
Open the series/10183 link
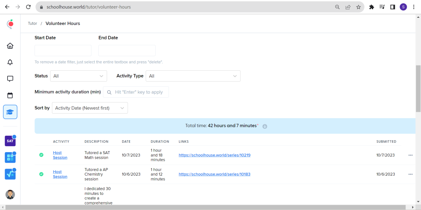(x=214, y=174)
